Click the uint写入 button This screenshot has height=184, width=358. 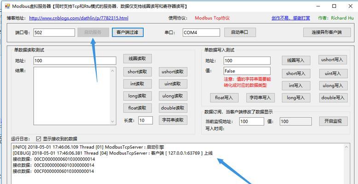(333, 74)
